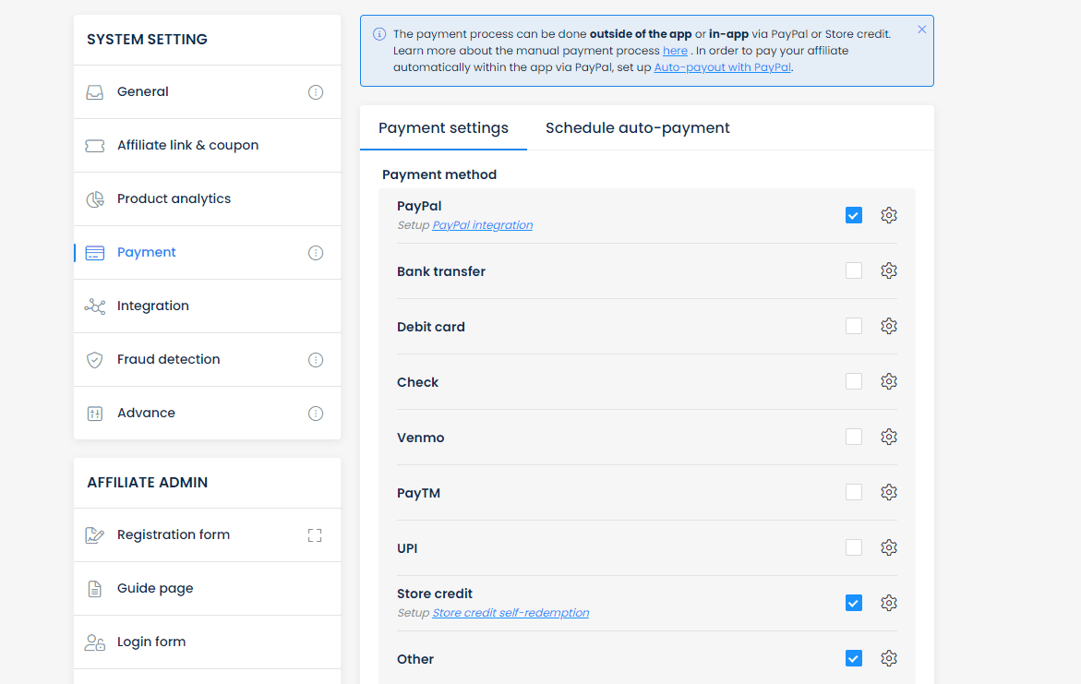The width and height of the screenshot is (1081, 684).
Task: Open PayTM gear settings icon
Action: click(x=889, y=492)
